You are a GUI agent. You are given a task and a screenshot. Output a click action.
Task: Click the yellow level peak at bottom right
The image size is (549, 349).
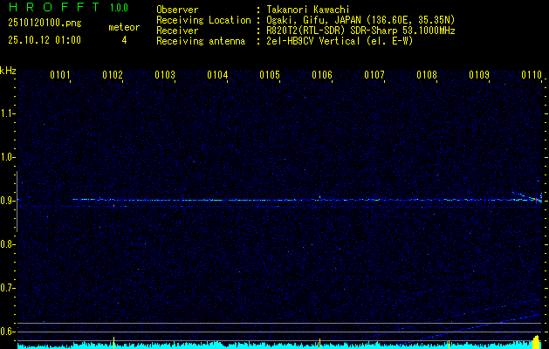click(x=536, y=342)
